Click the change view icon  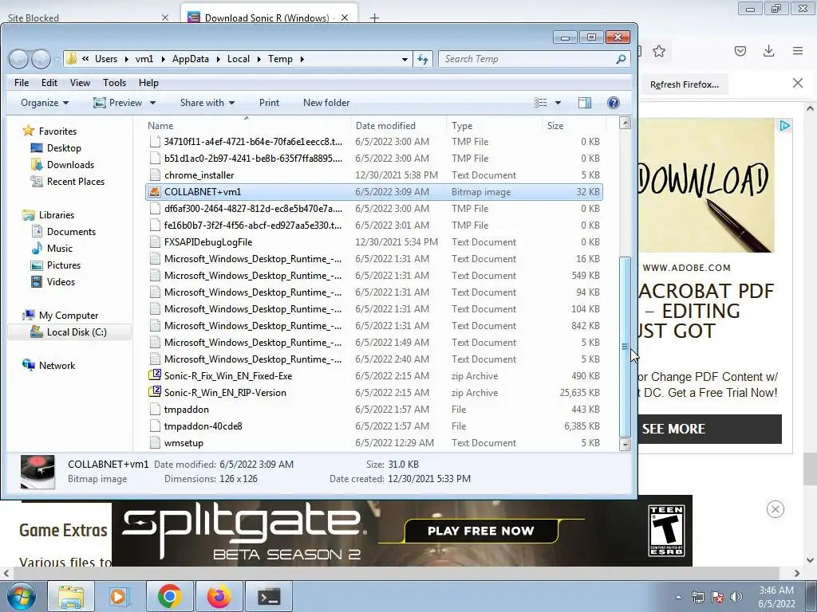point(541,103)
